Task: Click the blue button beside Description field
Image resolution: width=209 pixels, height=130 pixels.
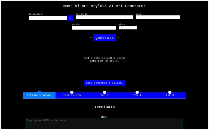Action: pos(70,18)
